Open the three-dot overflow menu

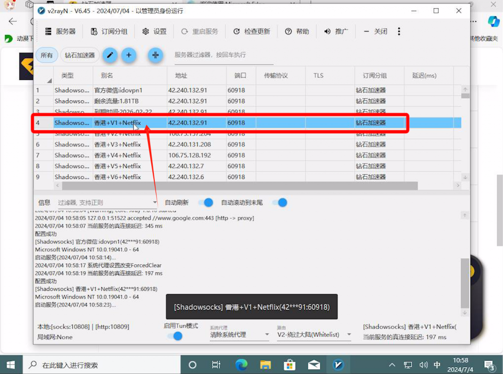(399, 31)
